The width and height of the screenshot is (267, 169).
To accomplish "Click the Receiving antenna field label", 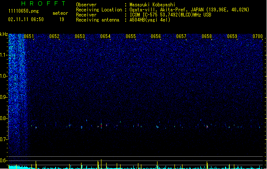I will tap(98, 20).
